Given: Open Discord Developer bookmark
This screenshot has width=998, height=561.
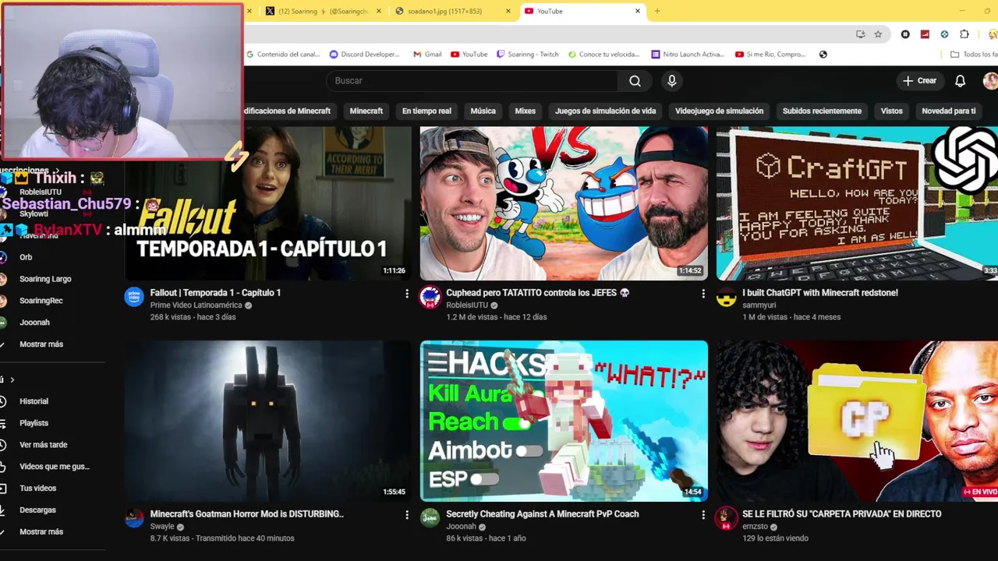Looking at the screenshot, I should pos(364,55).
